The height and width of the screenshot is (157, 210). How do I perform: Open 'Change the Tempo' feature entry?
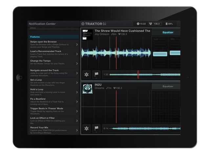(x=54, y=63)
